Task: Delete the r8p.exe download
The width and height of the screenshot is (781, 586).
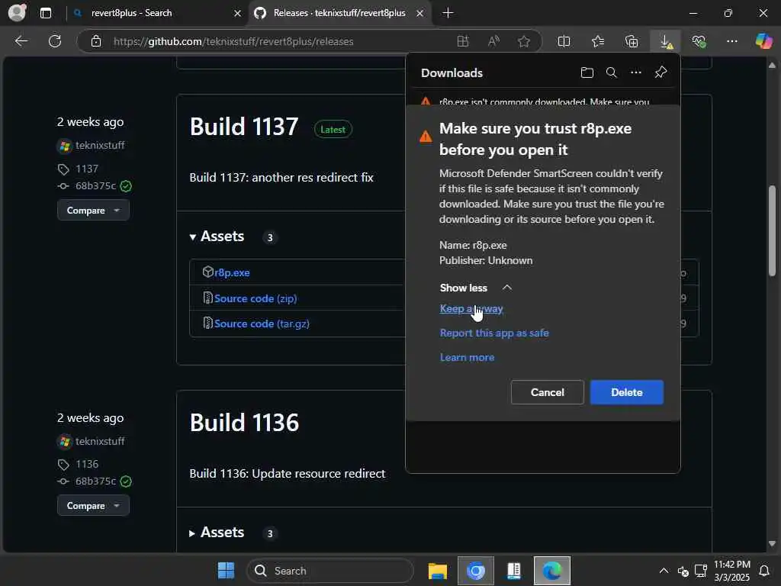Action: pyautogui.click(x=627, y=392)
